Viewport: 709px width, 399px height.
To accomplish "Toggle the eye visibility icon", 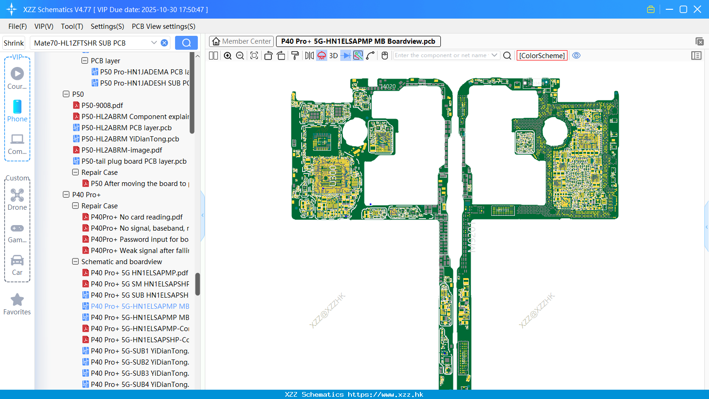I will pyautogui.click(x=576, y=55).
